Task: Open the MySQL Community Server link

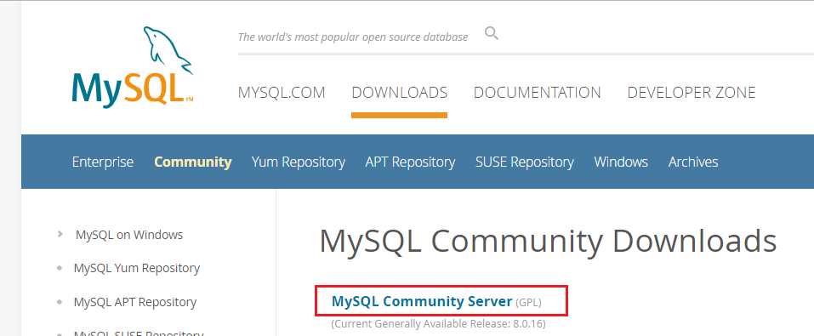Action: pos(422,301)
